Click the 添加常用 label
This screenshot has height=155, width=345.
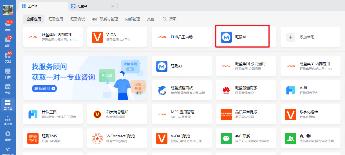coord(307,37)
